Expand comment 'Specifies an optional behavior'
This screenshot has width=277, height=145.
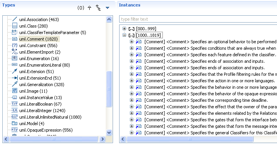(x=131, y=42)
